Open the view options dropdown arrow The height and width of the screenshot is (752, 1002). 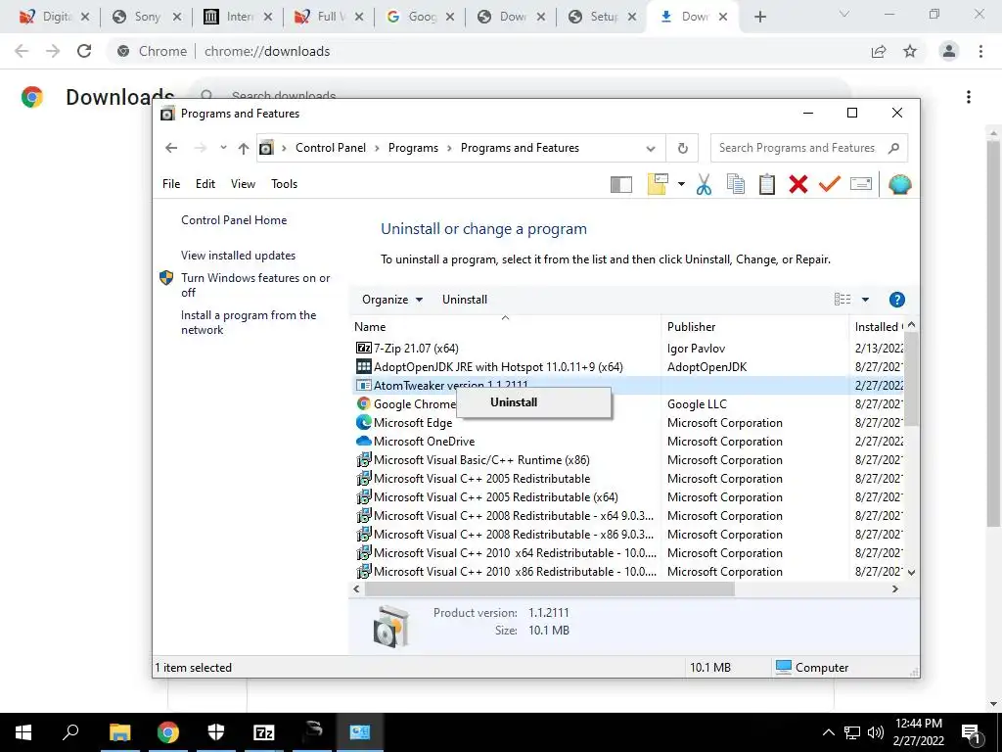coord(865,300)
